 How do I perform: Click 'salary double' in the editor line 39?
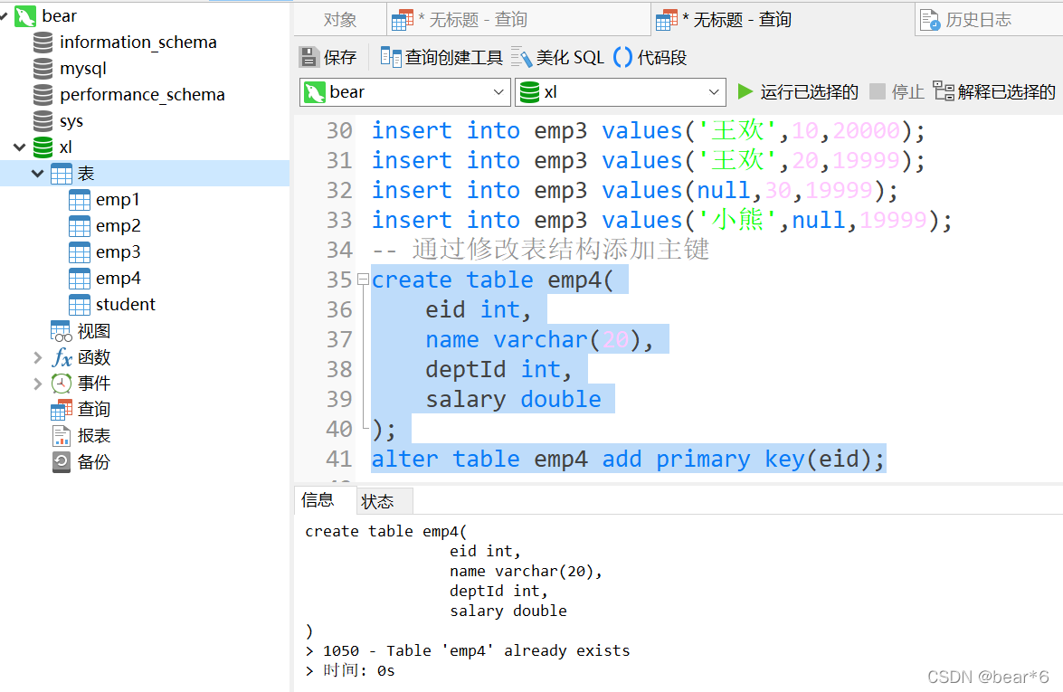click(x=513, y=399)
